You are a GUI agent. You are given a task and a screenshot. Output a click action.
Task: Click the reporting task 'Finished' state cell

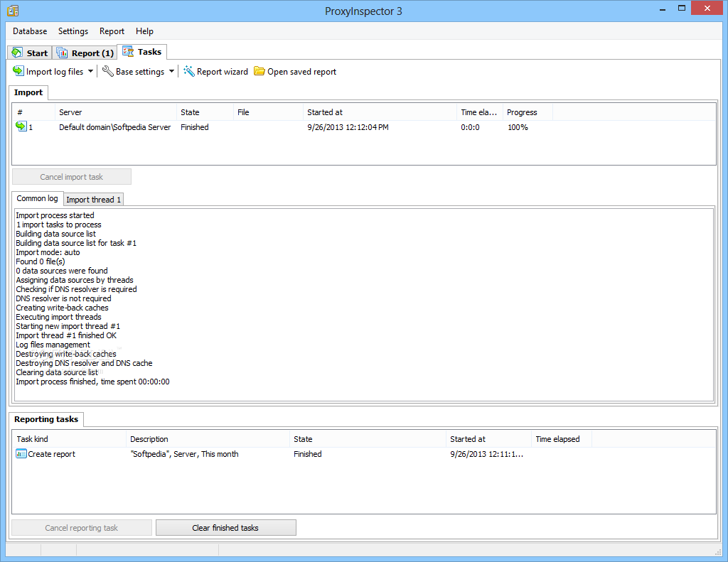point(307,454)
